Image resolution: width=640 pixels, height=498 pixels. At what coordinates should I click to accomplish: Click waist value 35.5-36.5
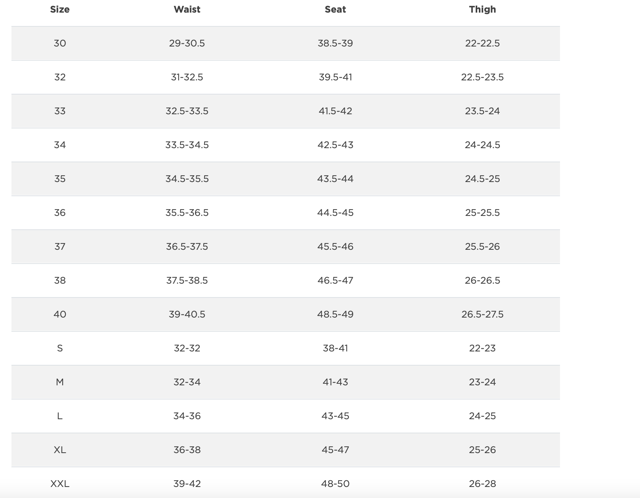point(187,213)
